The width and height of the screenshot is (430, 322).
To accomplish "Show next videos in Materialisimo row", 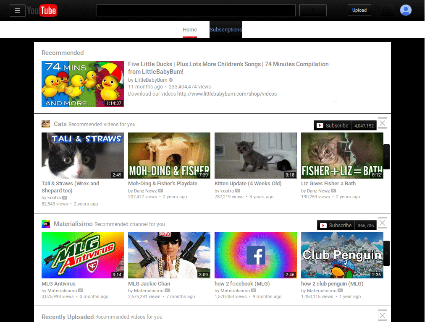I will pos(386,253).
